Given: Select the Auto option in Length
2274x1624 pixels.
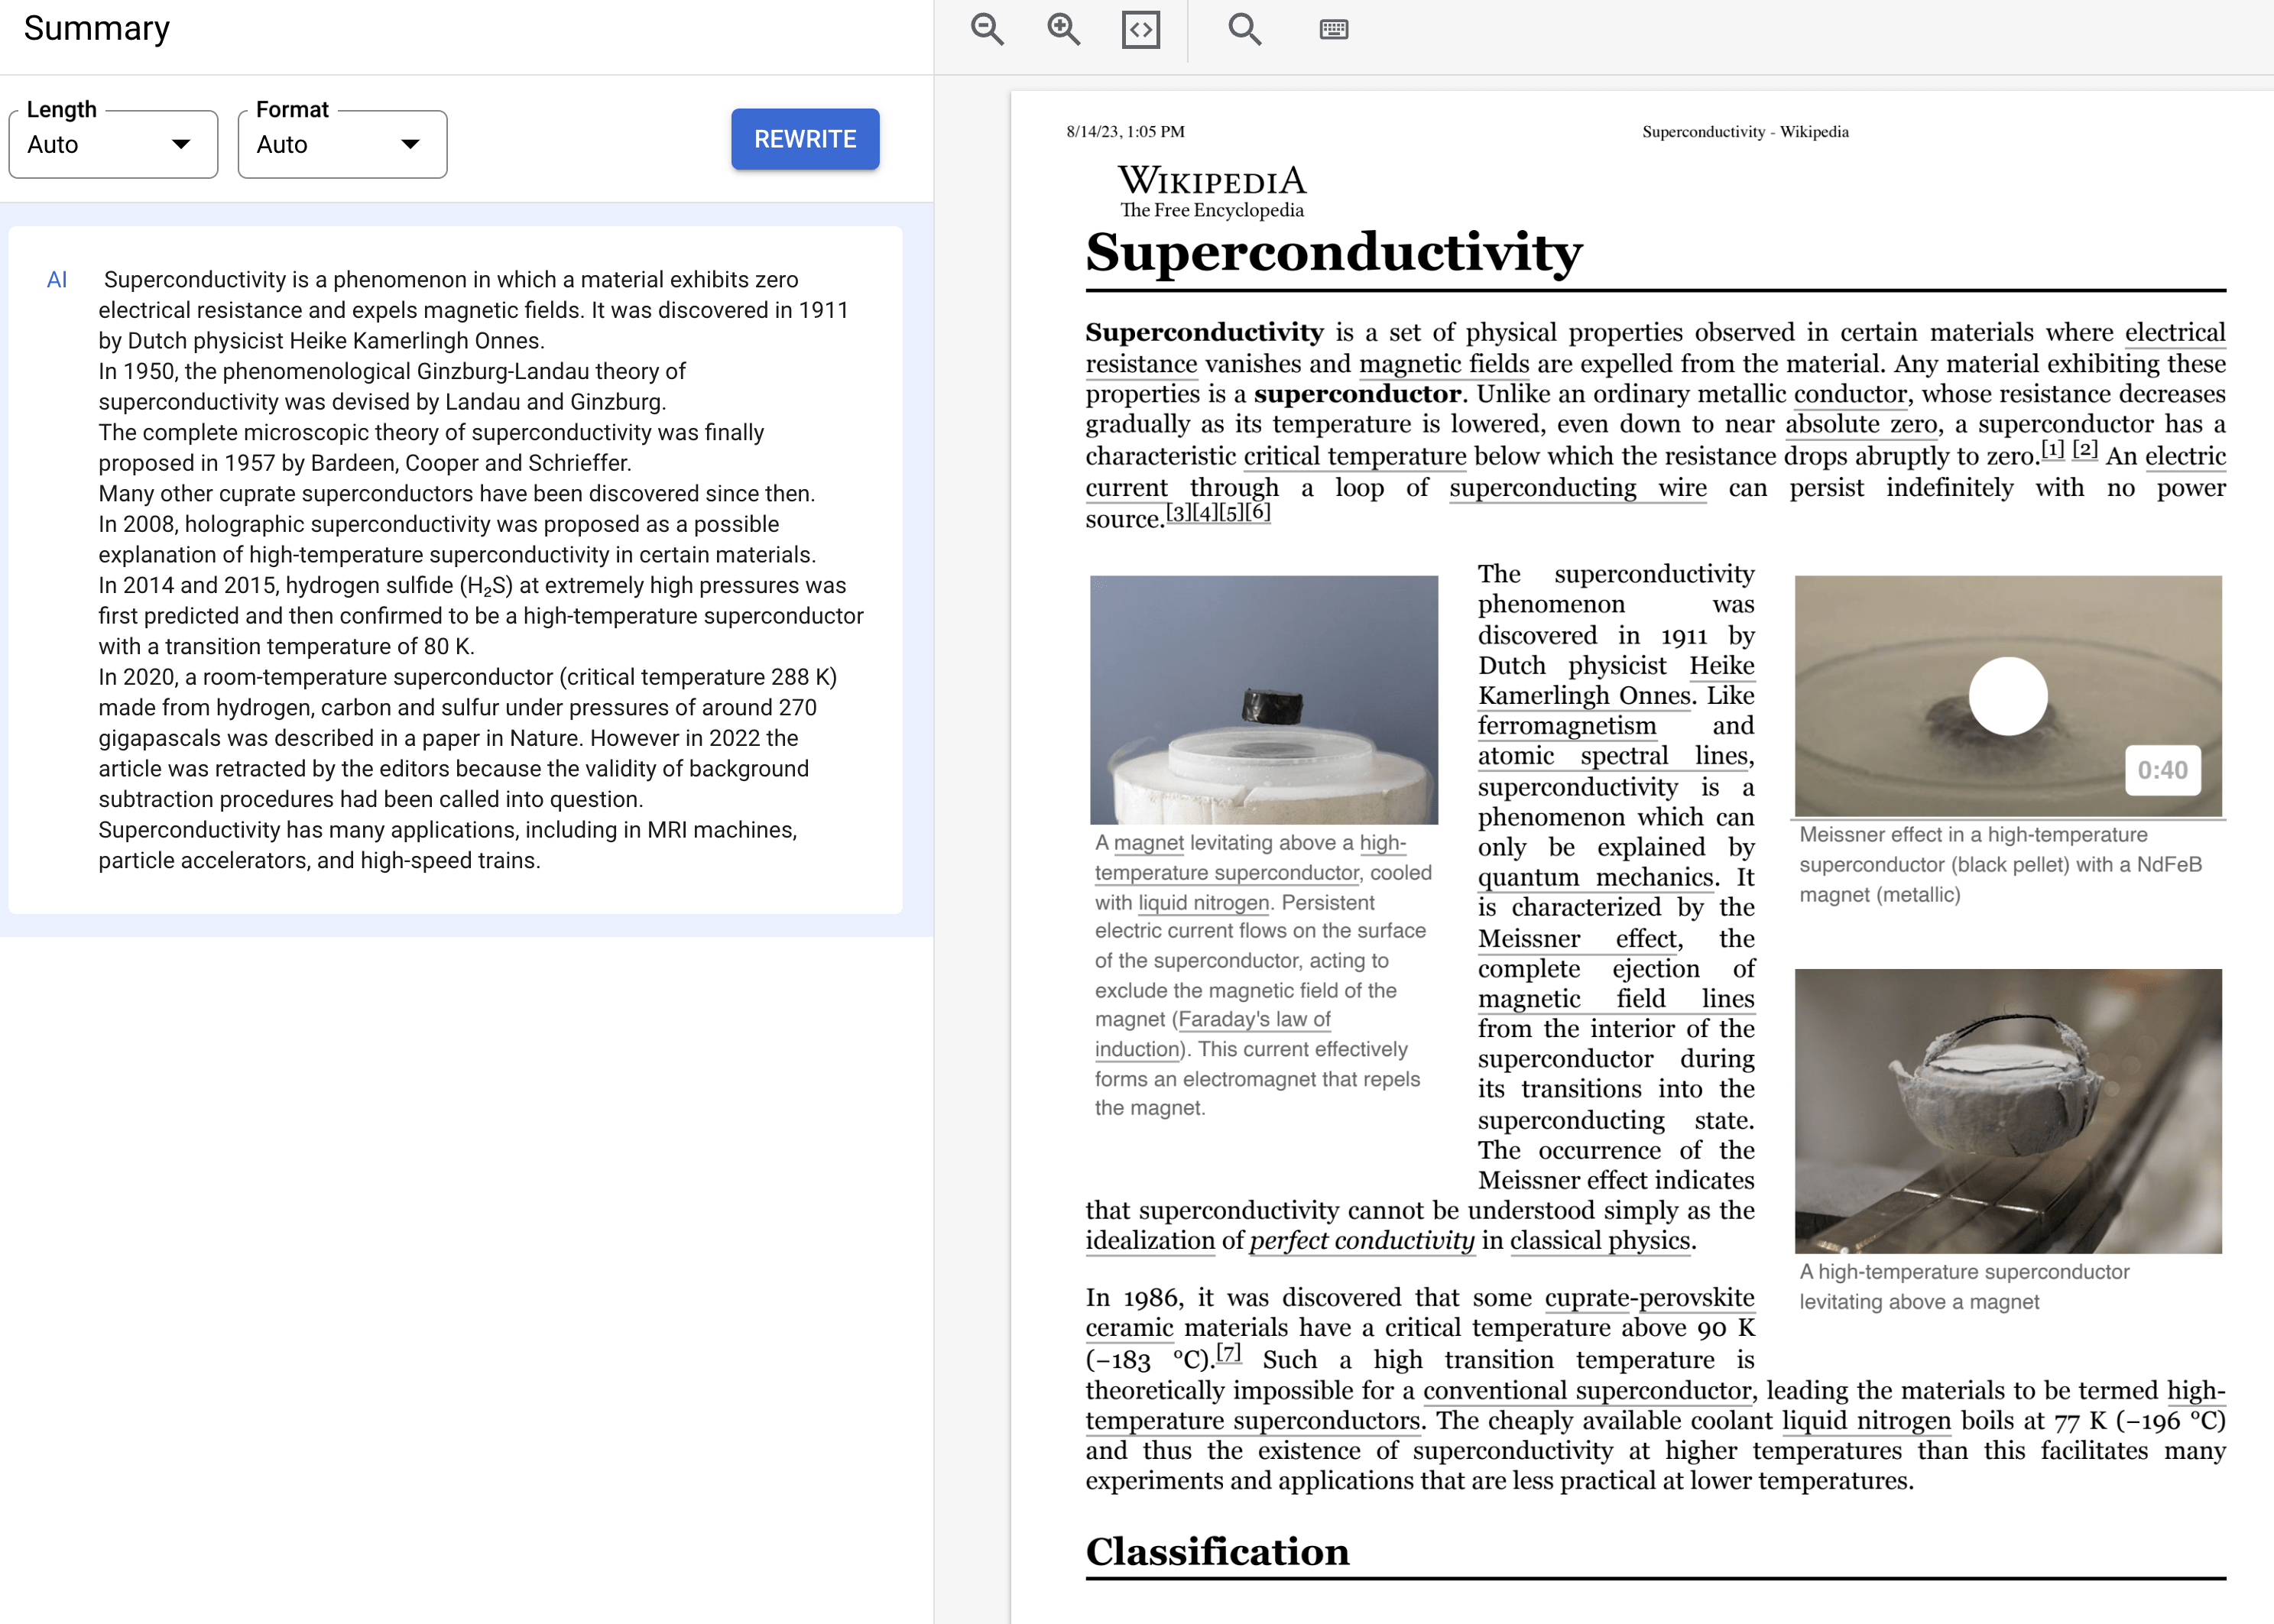Looking at the screenshot, I should coord(109,144).
